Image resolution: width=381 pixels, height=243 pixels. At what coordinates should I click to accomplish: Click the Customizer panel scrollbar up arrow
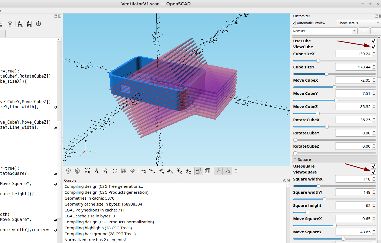(x=379, y=37)
